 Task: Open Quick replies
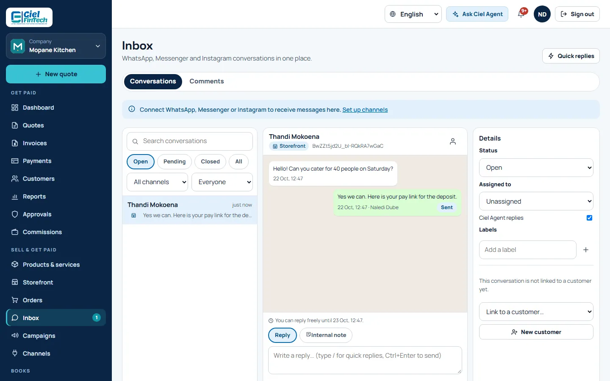(x=571, y=56)
